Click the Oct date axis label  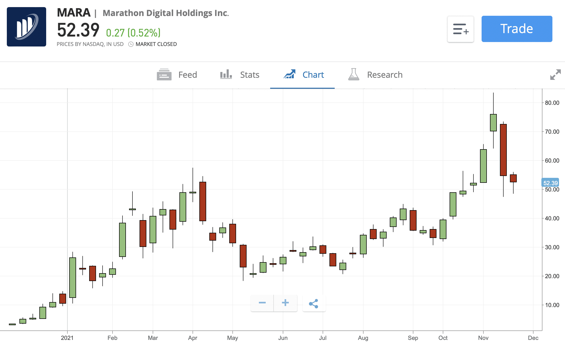point(443,338)
